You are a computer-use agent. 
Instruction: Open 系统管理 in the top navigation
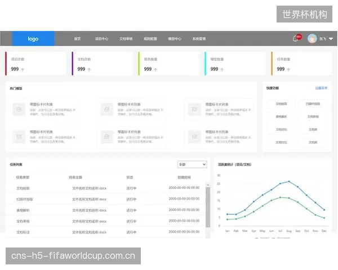click(x=199, y=39)
